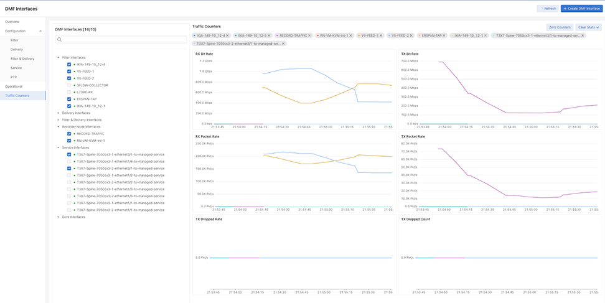The image size is (605, 303).
Task: Open the Clear Stats dropdown
Action: [x=589, y=27]
